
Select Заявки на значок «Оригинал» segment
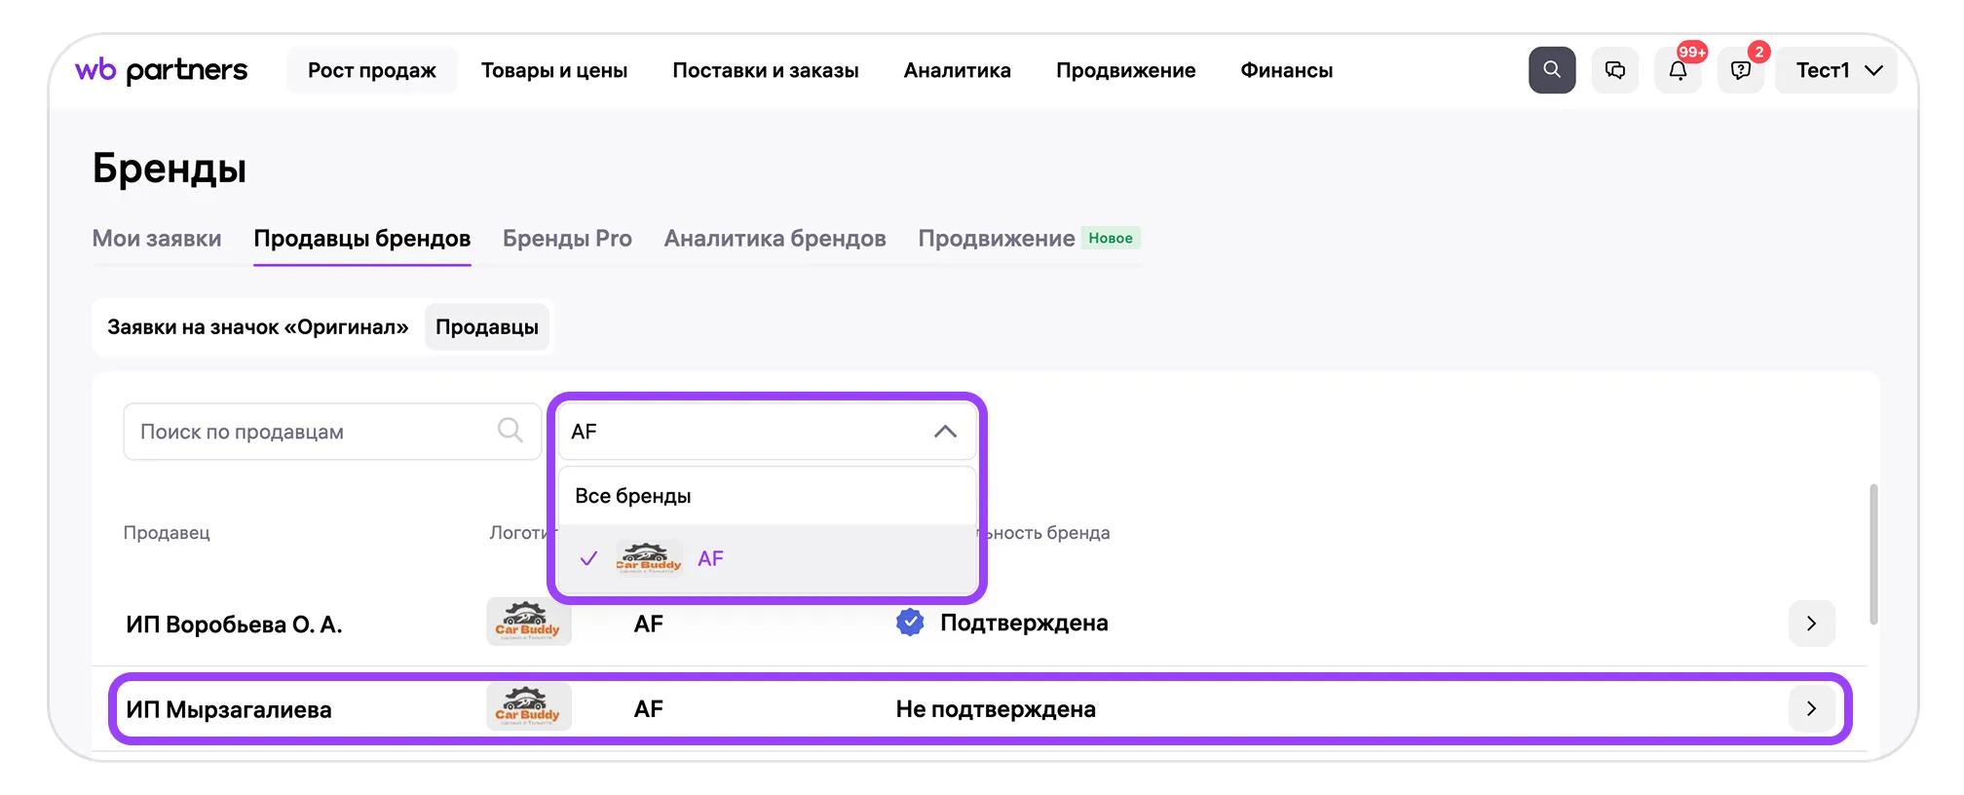coord(258,327)
